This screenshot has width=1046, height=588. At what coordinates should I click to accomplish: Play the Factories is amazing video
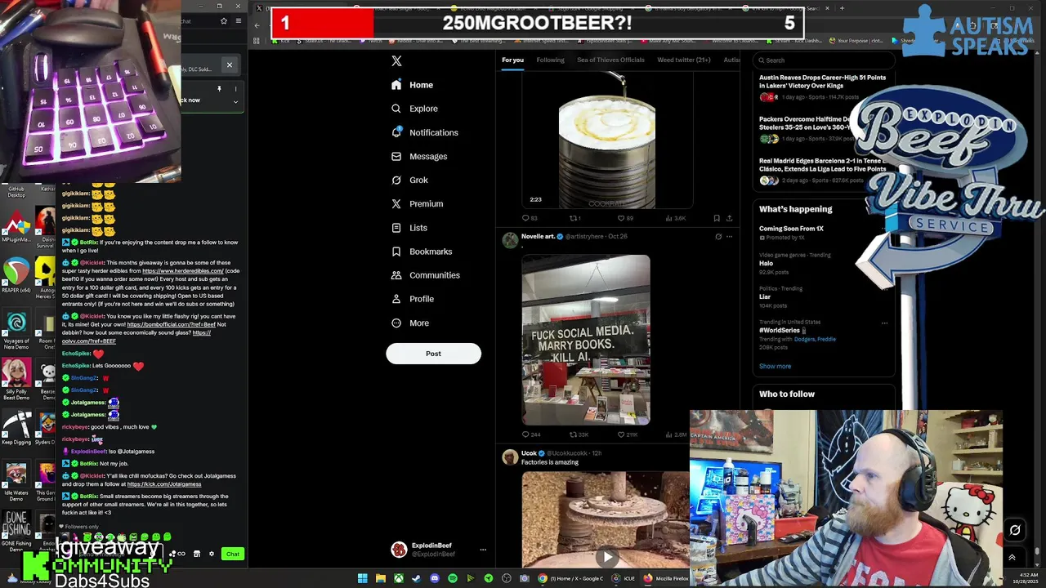pos(606,558)
